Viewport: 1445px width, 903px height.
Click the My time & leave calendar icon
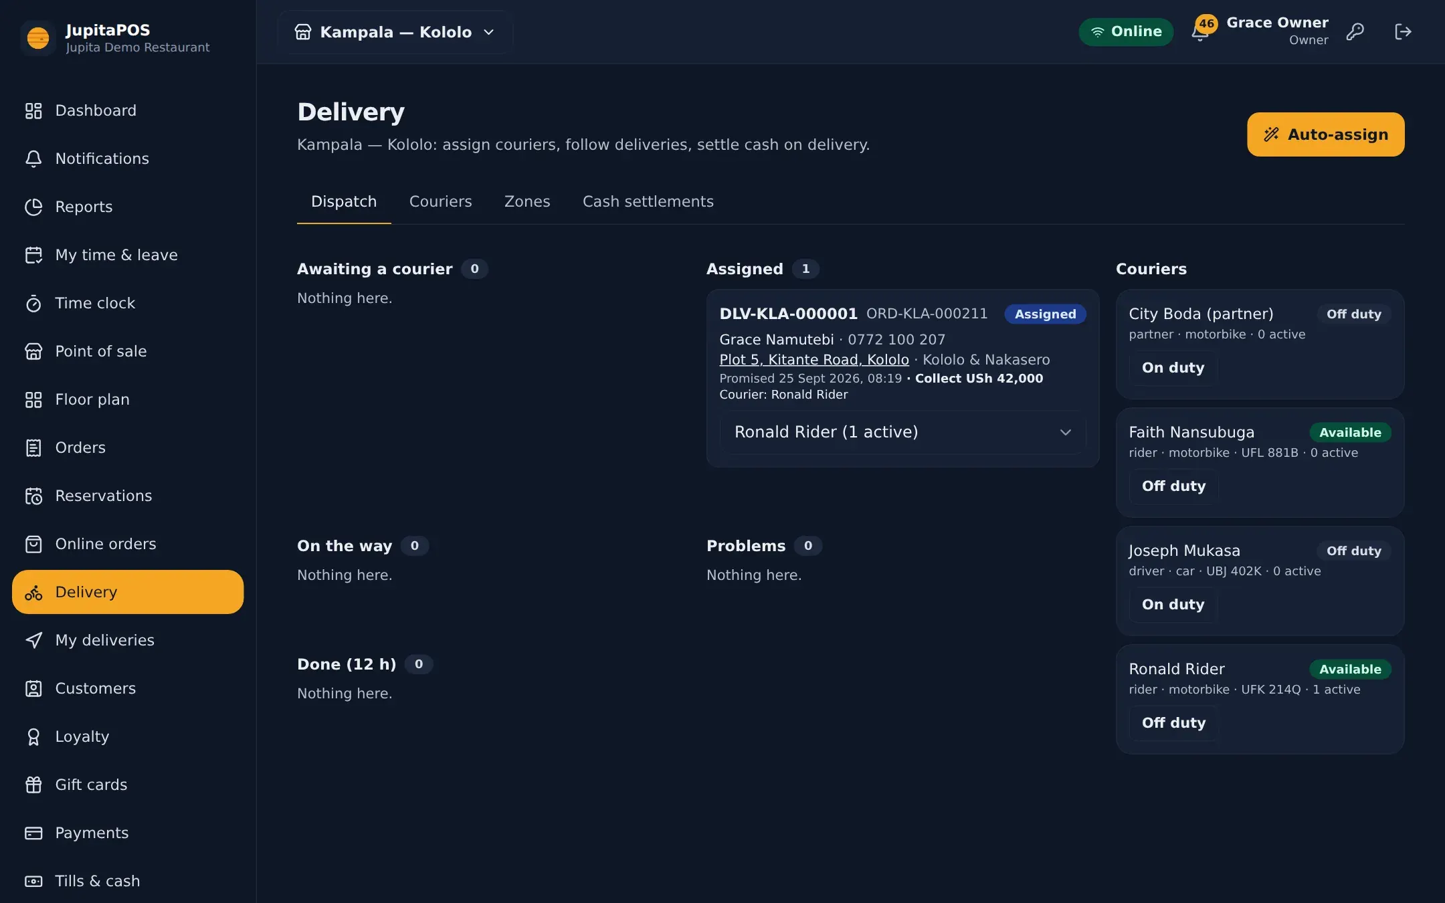click(33, 255)
